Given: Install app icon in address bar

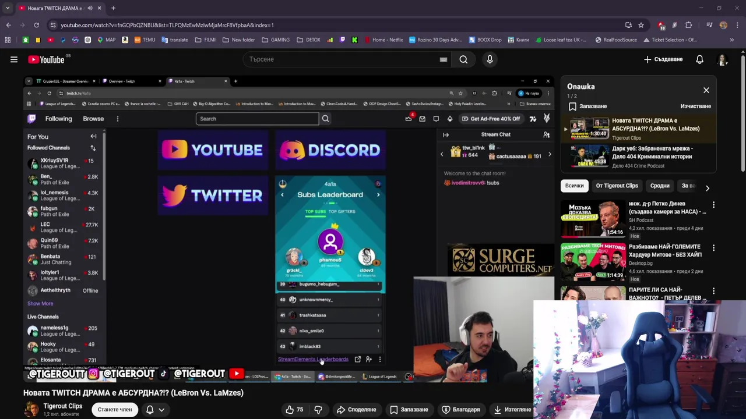Looking at the screenshot, I should click(x=628, y=25).
